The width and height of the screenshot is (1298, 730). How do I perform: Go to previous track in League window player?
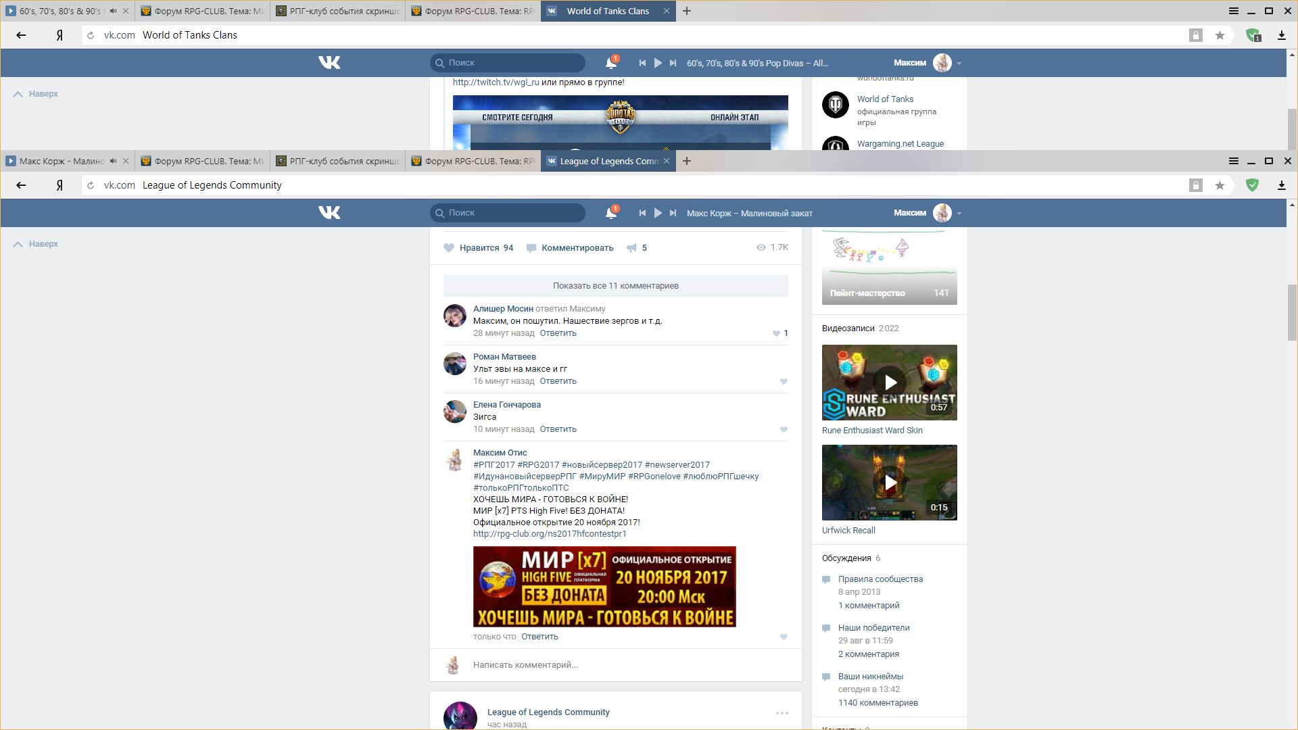click(x=642, y=213)
